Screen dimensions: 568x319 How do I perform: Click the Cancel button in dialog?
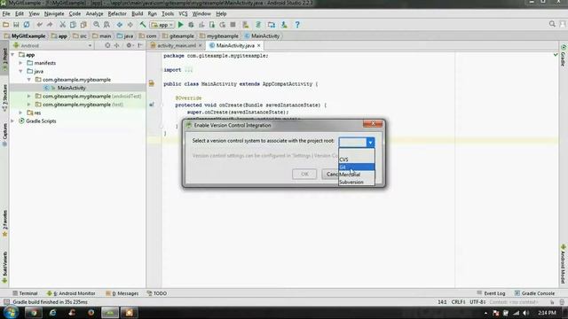point(330,174)
